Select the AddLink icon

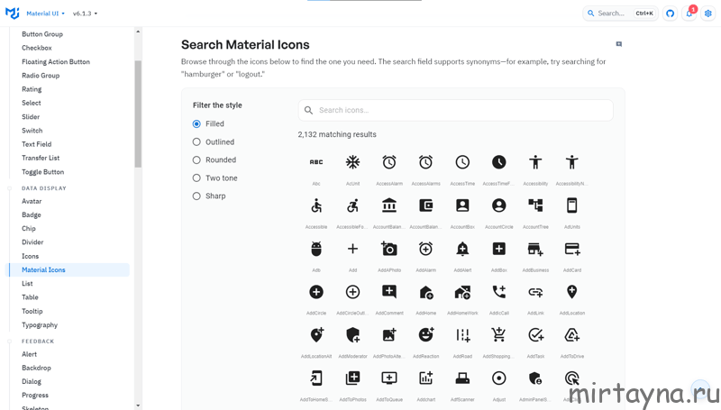point(535,292)
